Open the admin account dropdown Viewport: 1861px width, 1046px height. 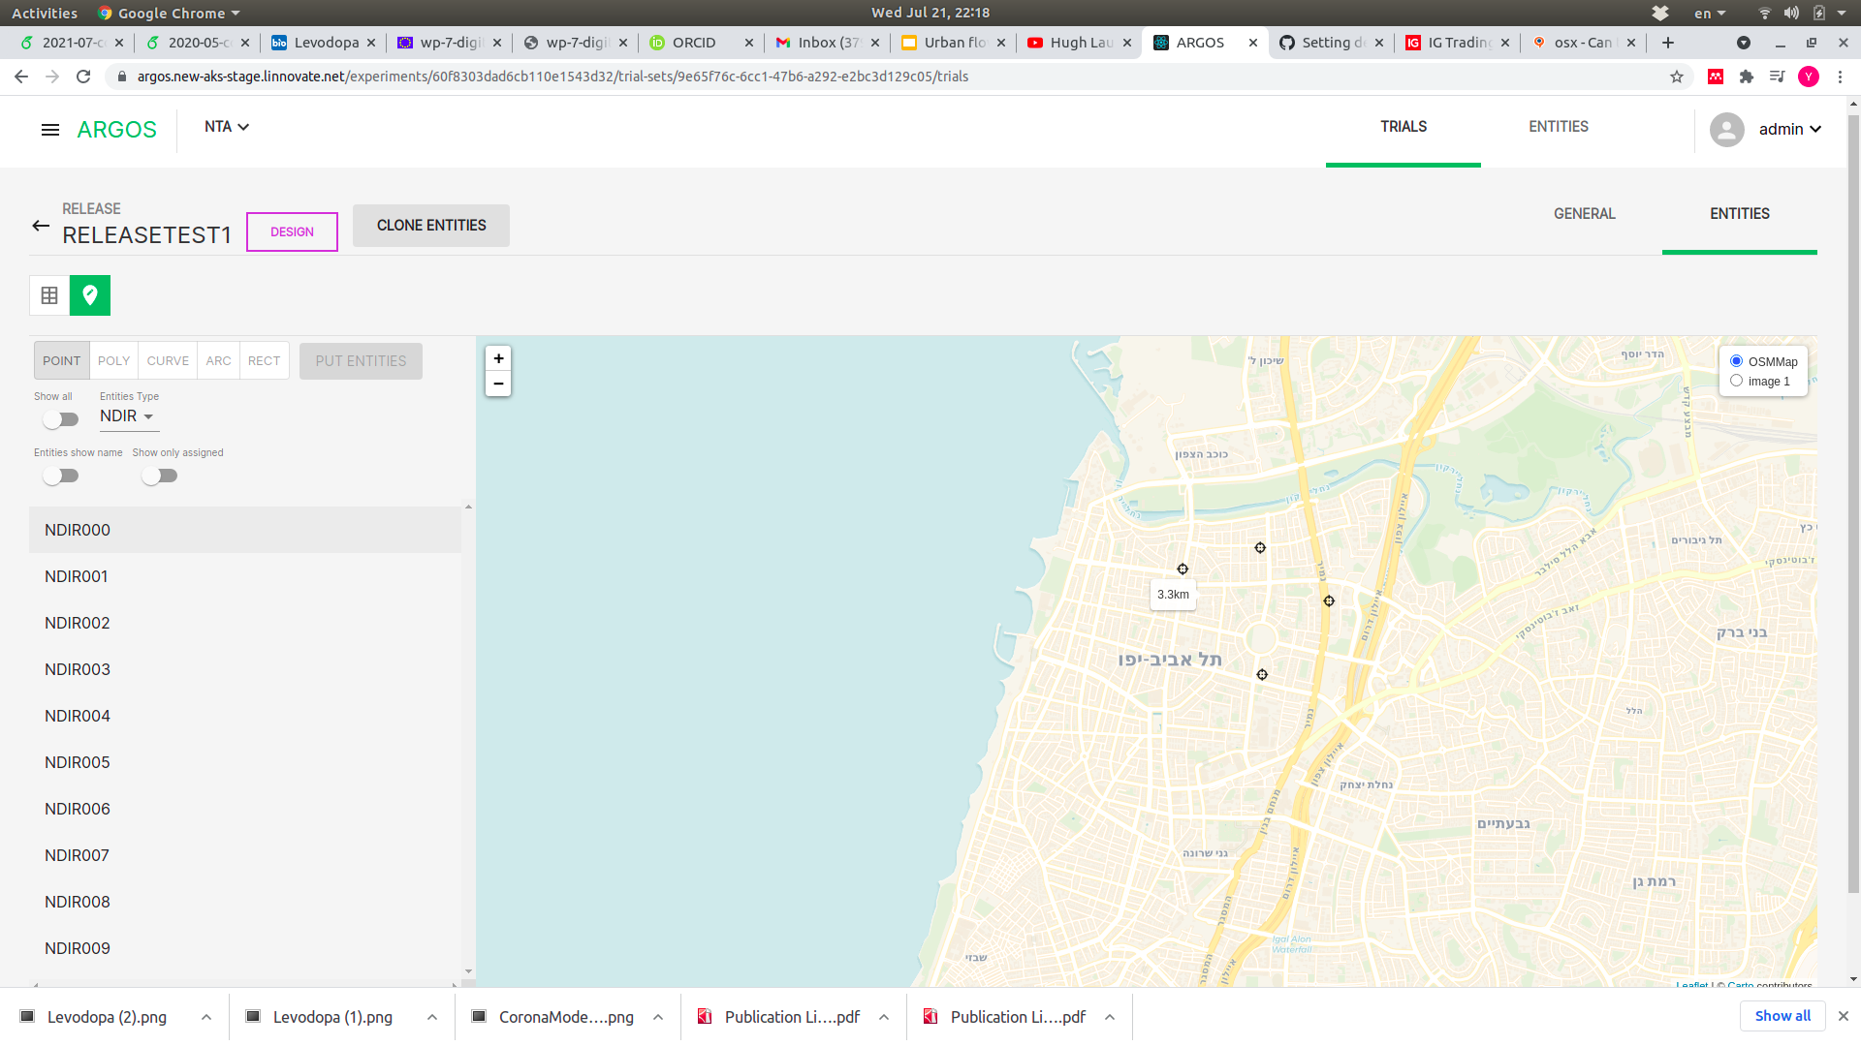point(1788,129)
